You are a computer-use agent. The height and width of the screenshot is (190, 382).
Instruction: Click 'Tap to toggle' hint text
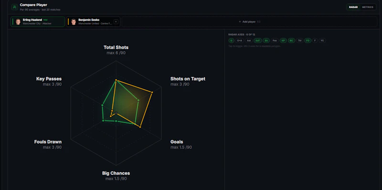(255, 46)
